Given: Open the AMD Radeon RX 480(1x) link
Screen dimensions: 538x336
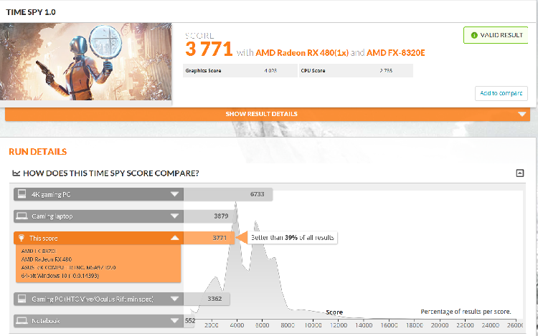Looking at the screenshot, I should tap(302, 53).
